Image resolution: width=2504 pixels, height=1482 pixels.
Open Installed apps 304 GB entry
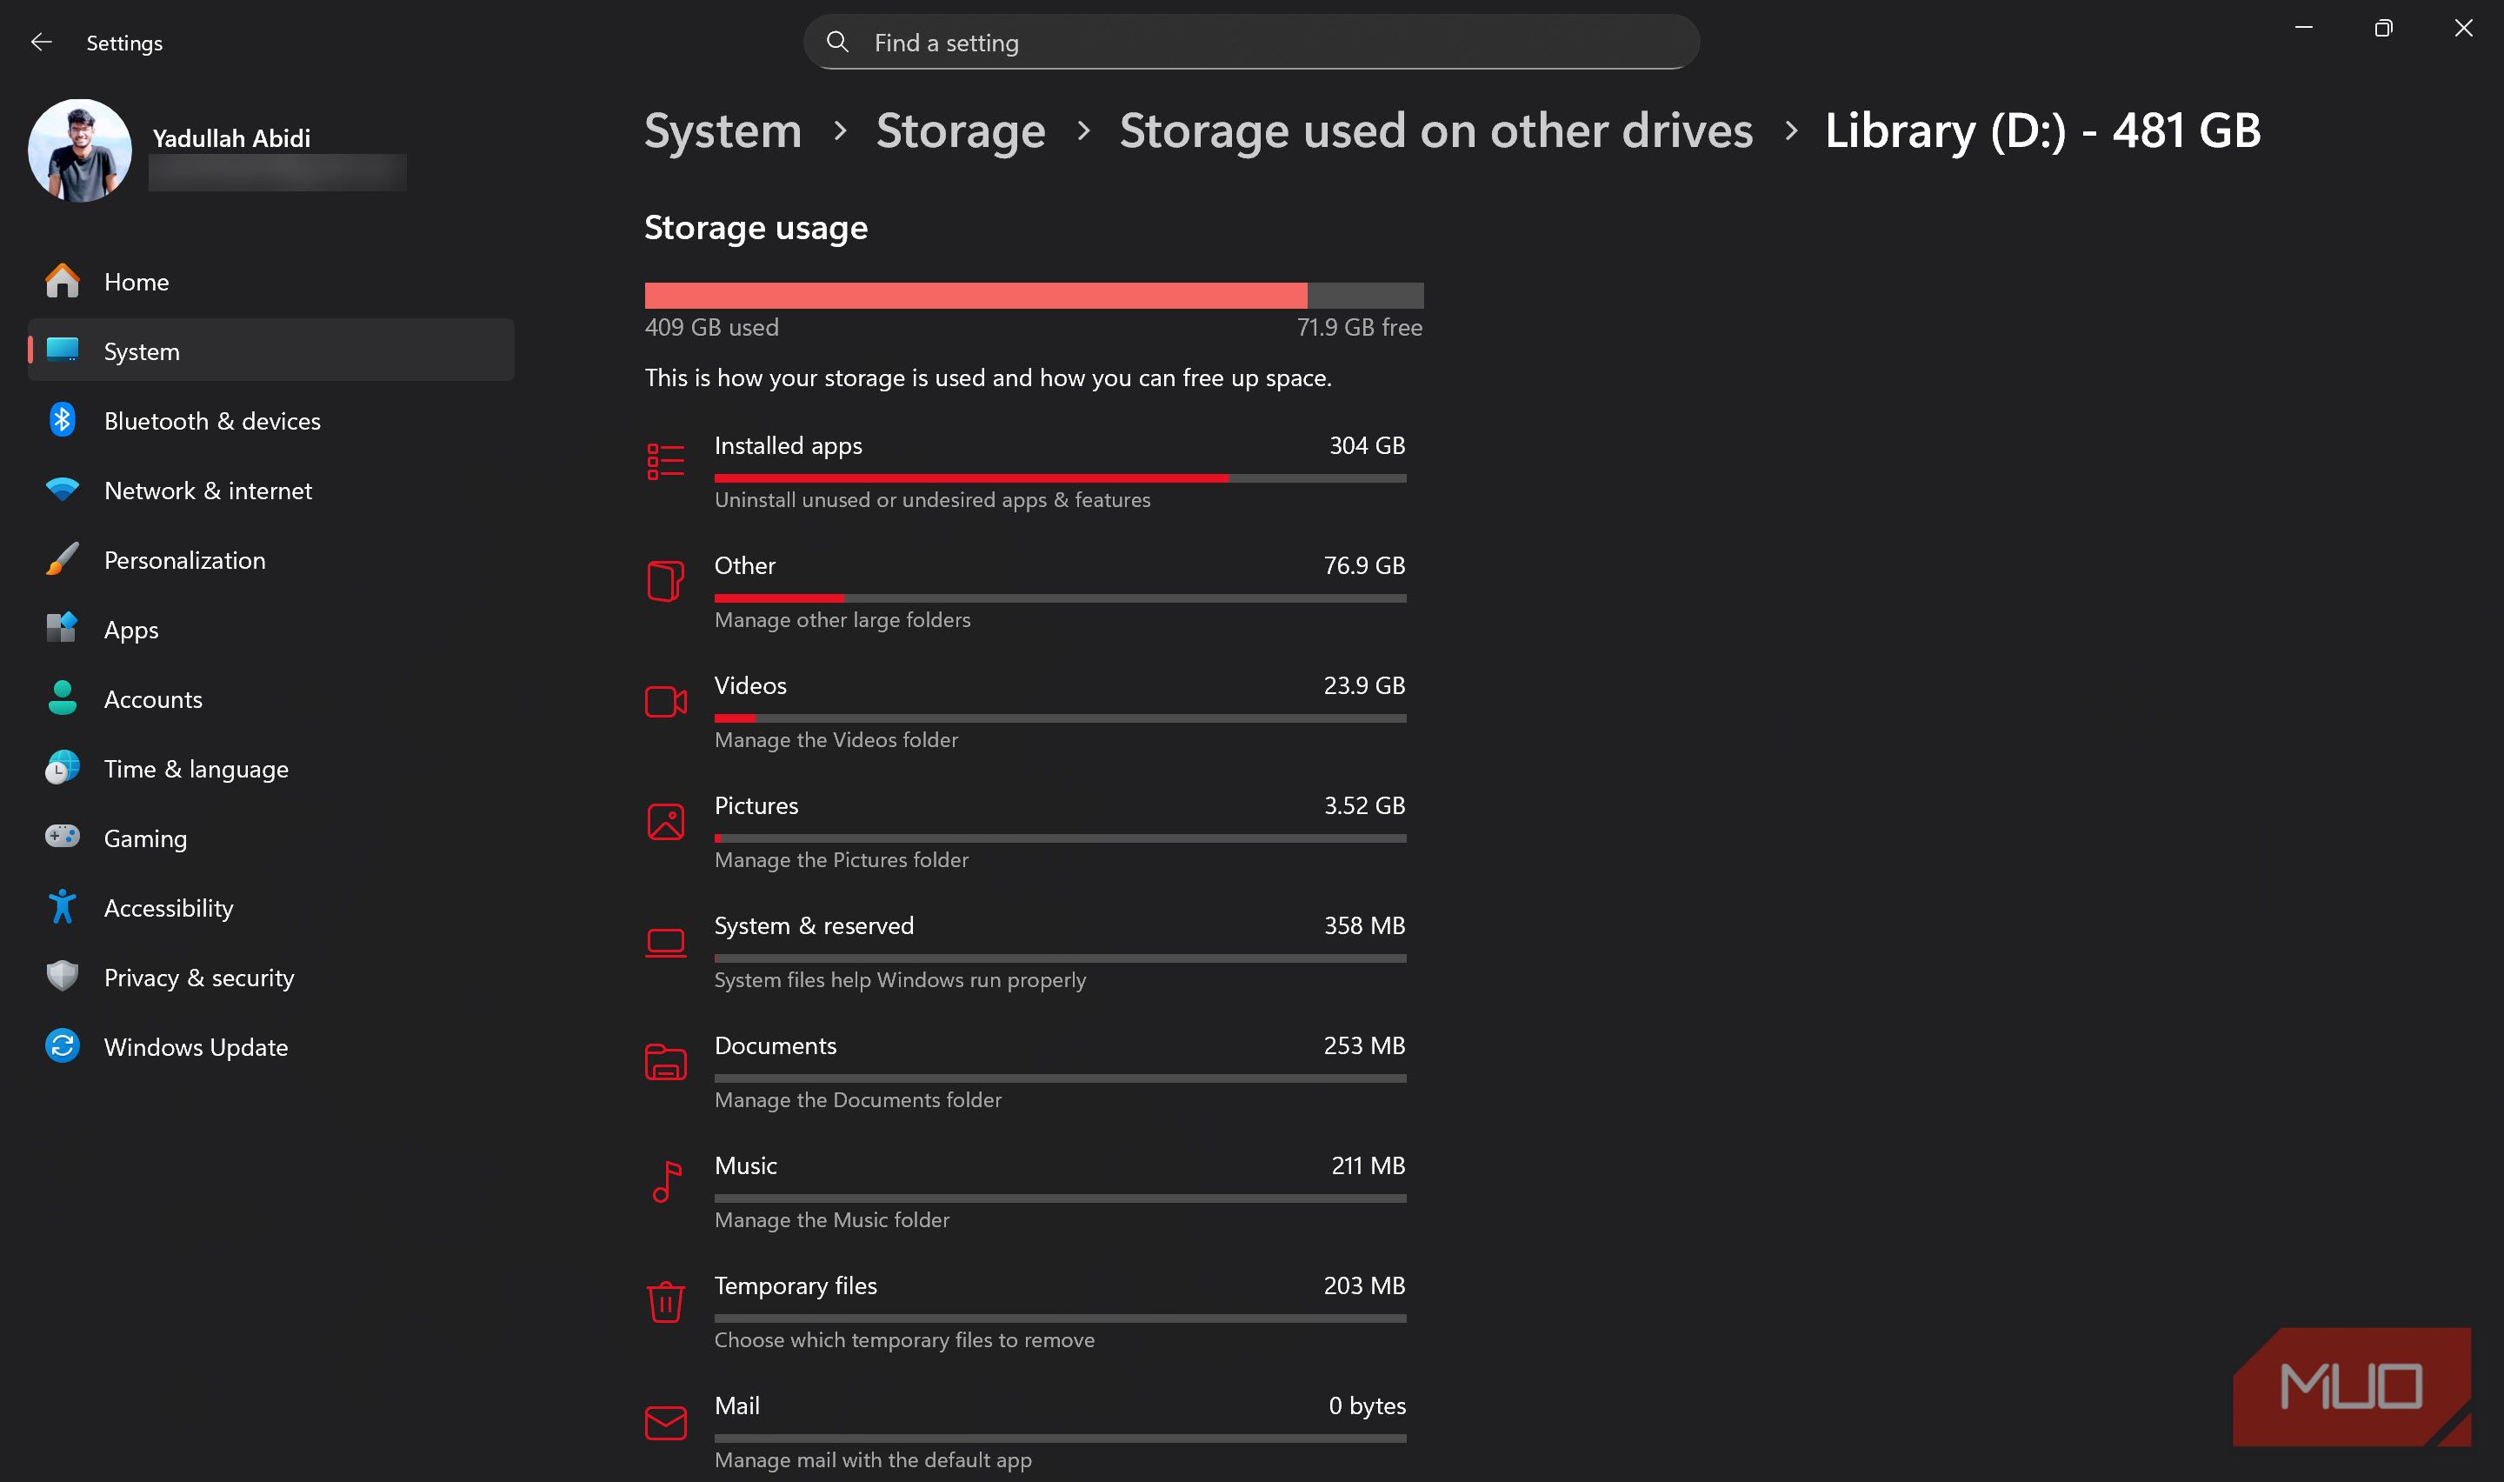(x=1026, y=471)
